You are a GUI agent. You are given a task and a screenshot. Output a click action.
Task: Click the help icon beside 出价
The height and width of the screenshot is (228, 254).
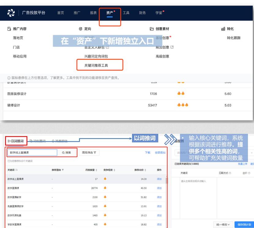coord(249,173)
